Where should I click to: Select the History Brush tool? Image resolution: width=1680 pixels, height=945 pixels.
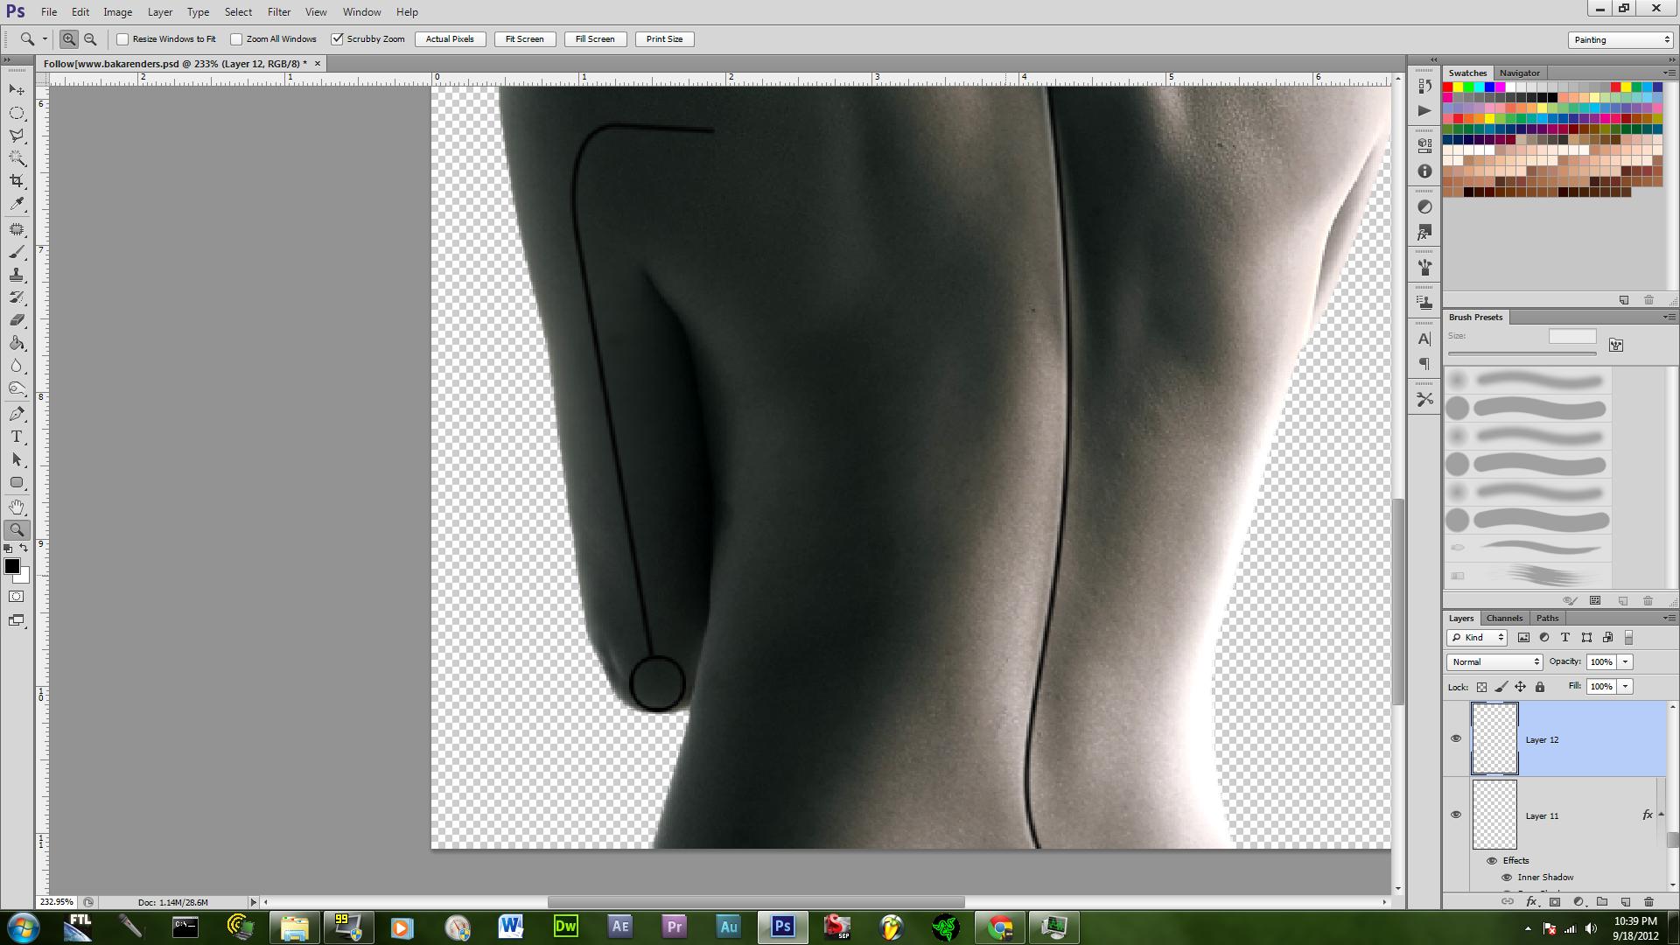[x=17, y=297]
